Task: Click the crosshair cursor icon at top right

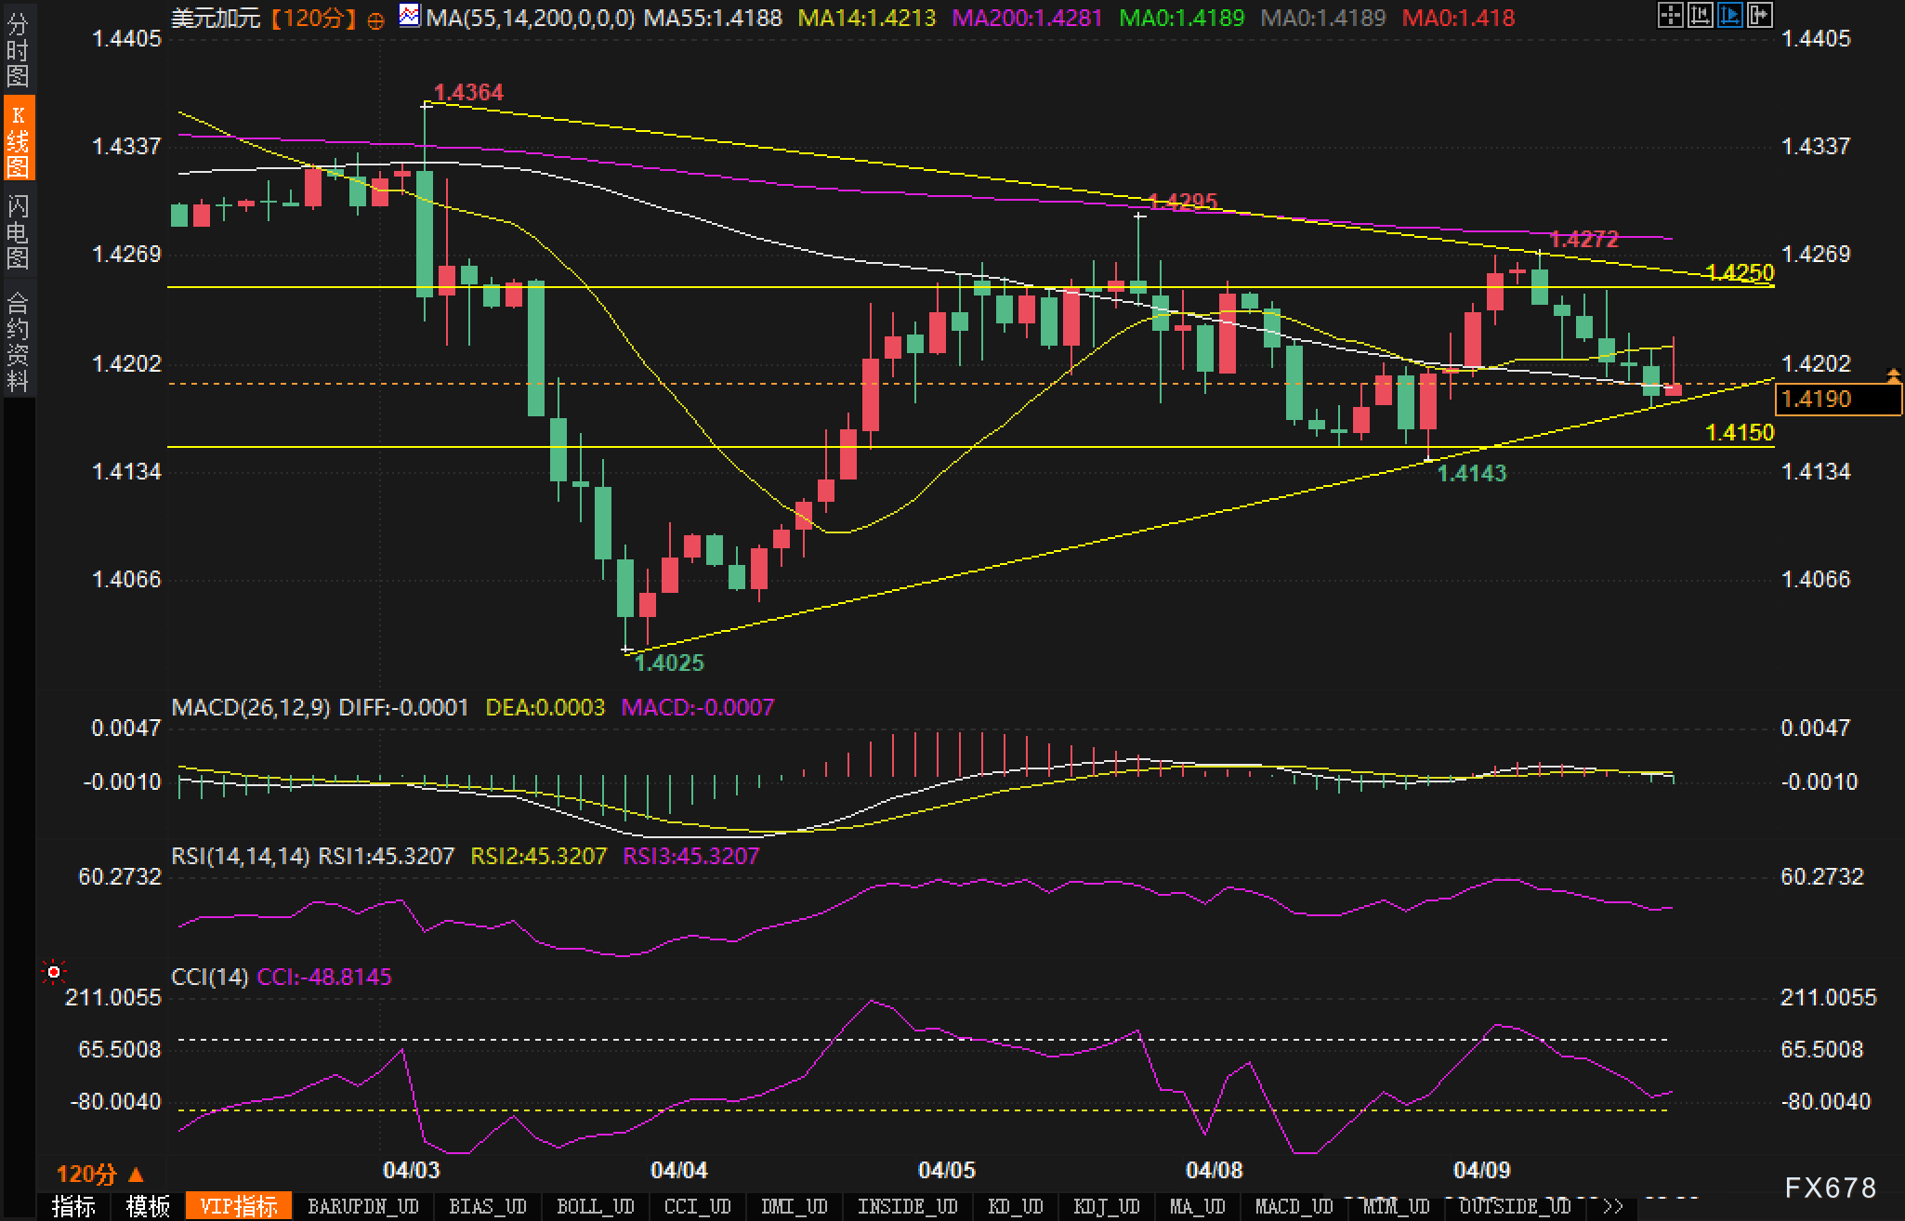Action: tap(1670, 15)
